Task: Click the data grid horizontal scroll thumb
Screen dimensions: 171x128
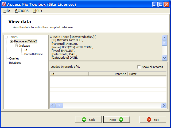Action: pos(59,105)
